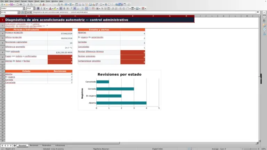This screenshot has height=150, width=267.
Task: Toggle Bold formatting
Action: coord(38,8)
